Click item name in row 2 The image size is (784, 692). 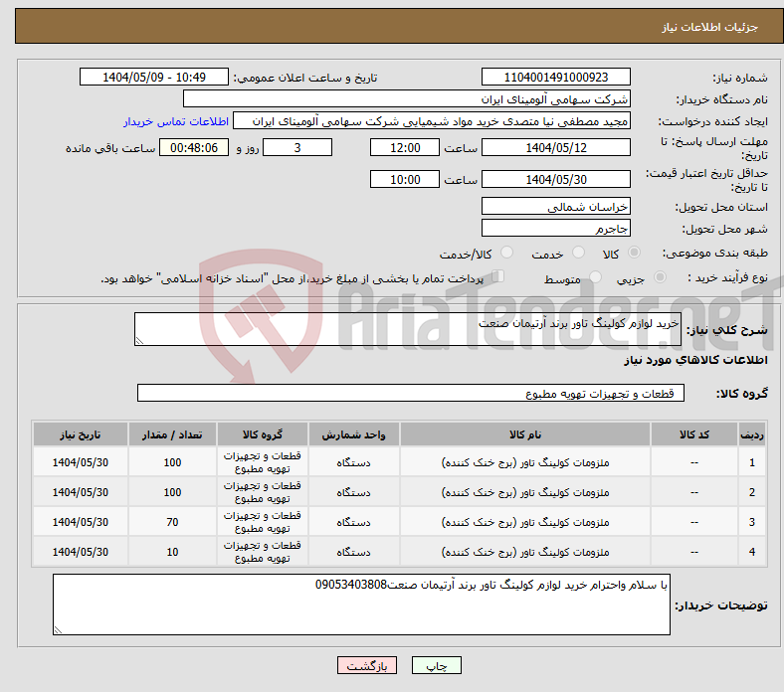525,492
